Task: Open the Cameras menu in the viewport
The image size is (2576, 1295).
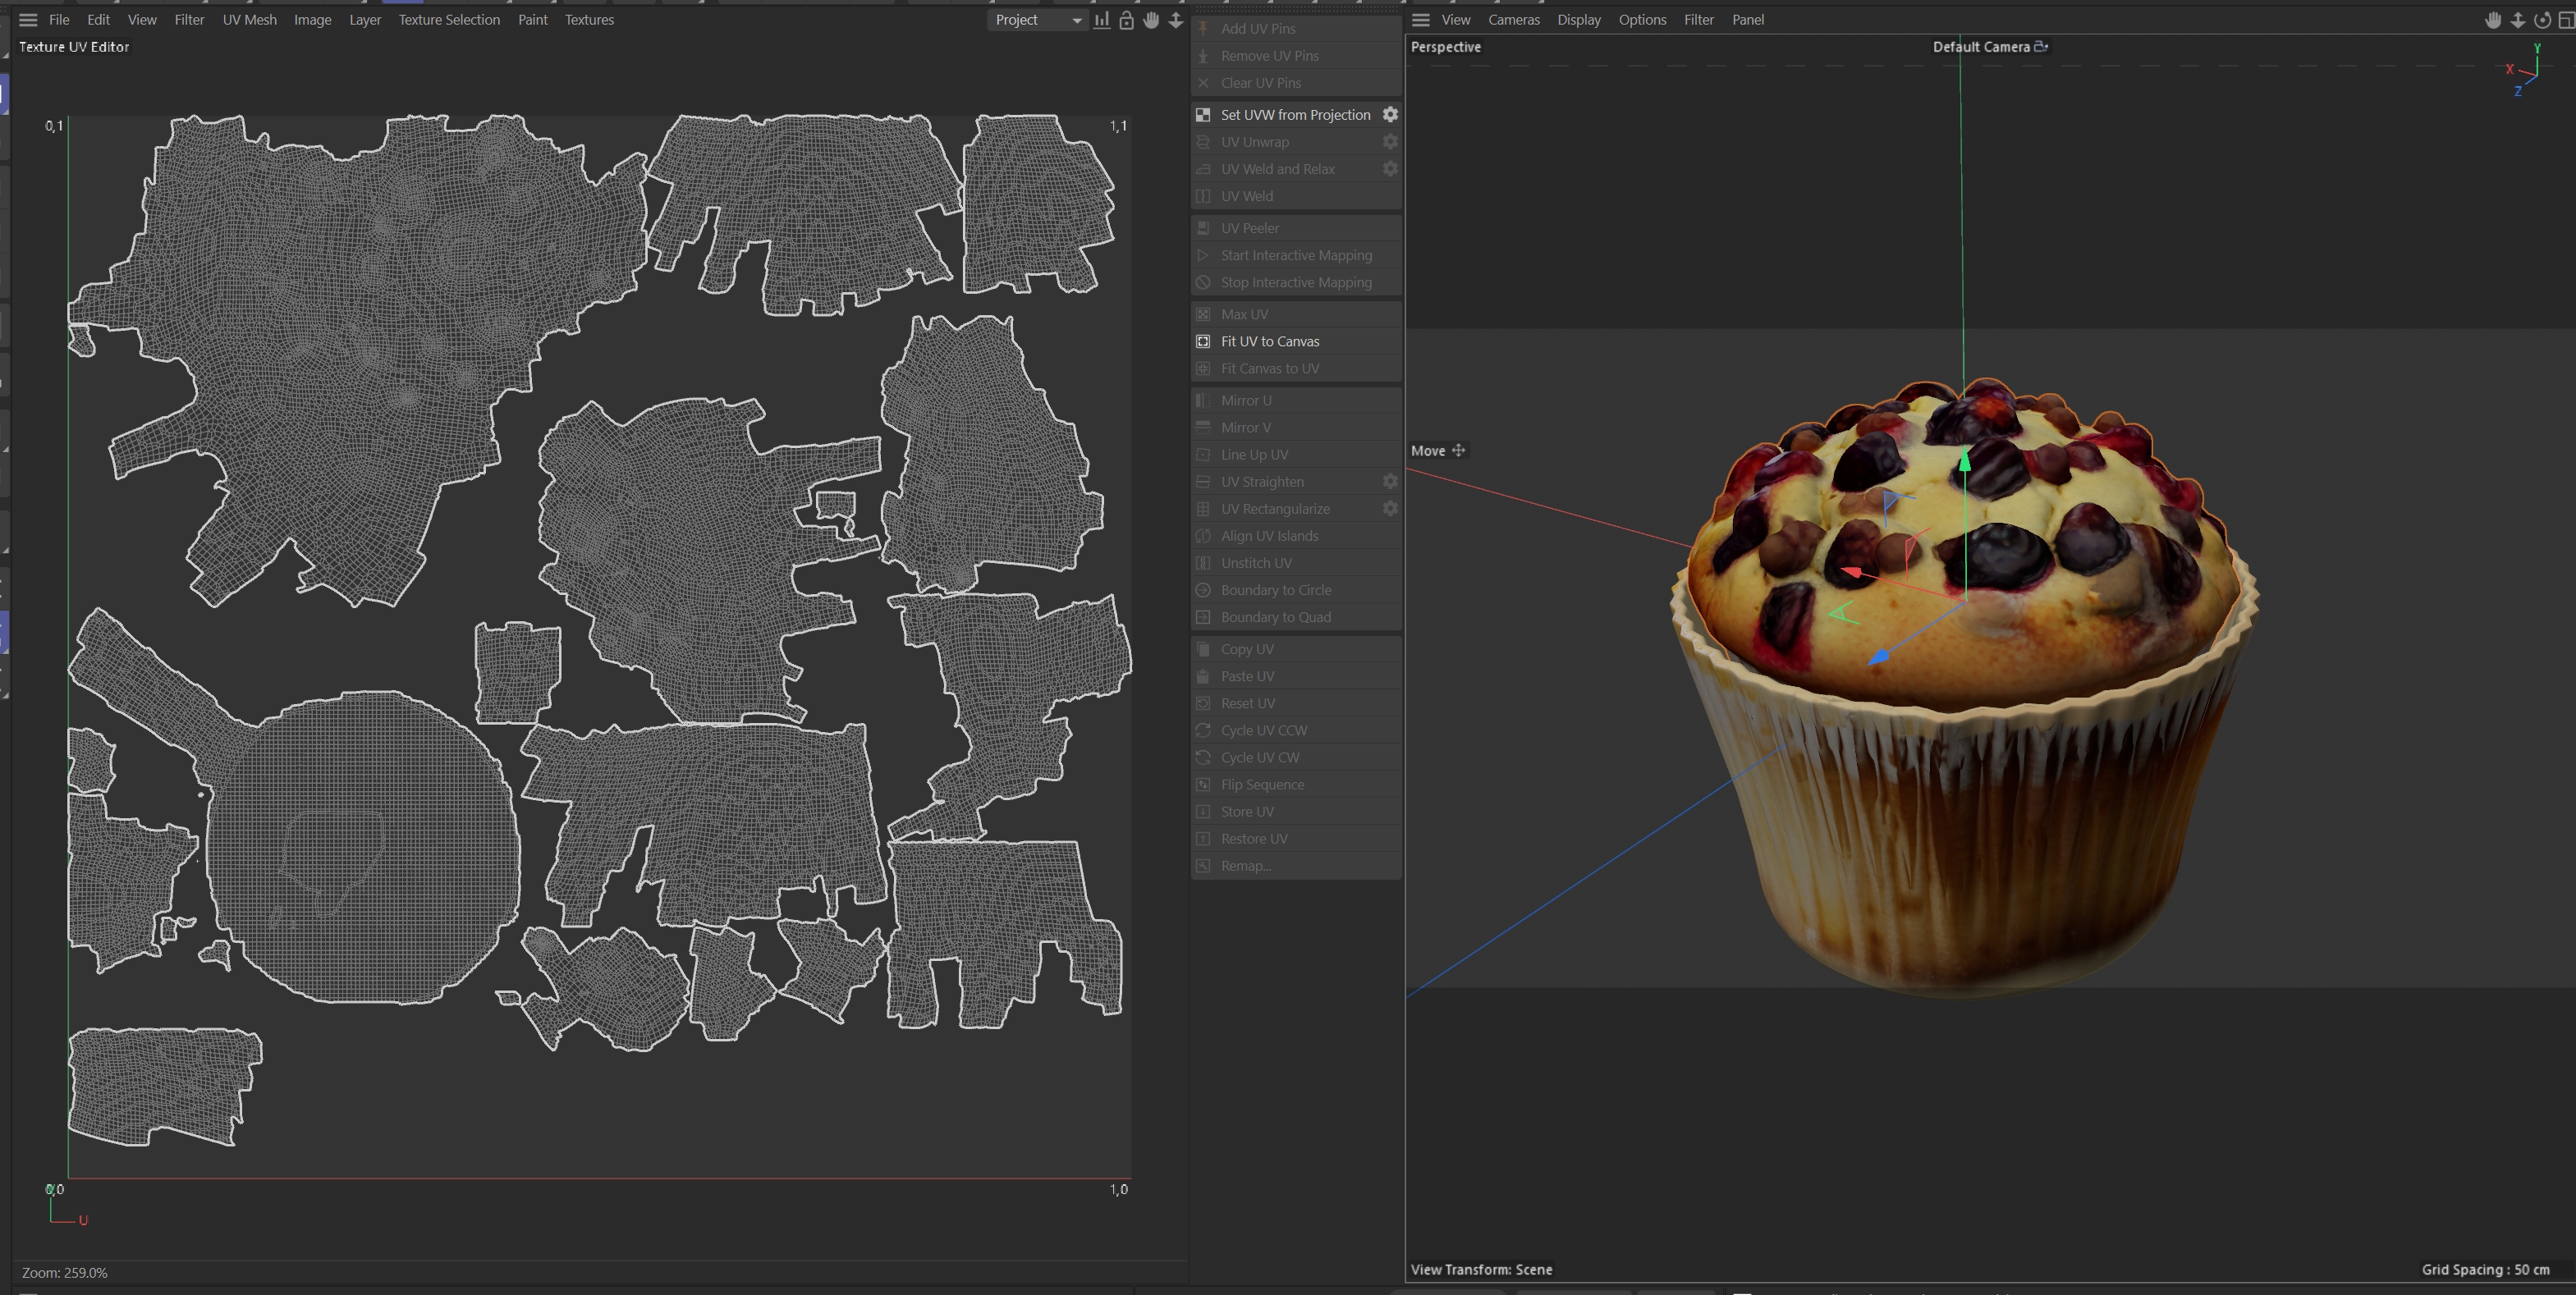Action: (x=1513, y=20)
